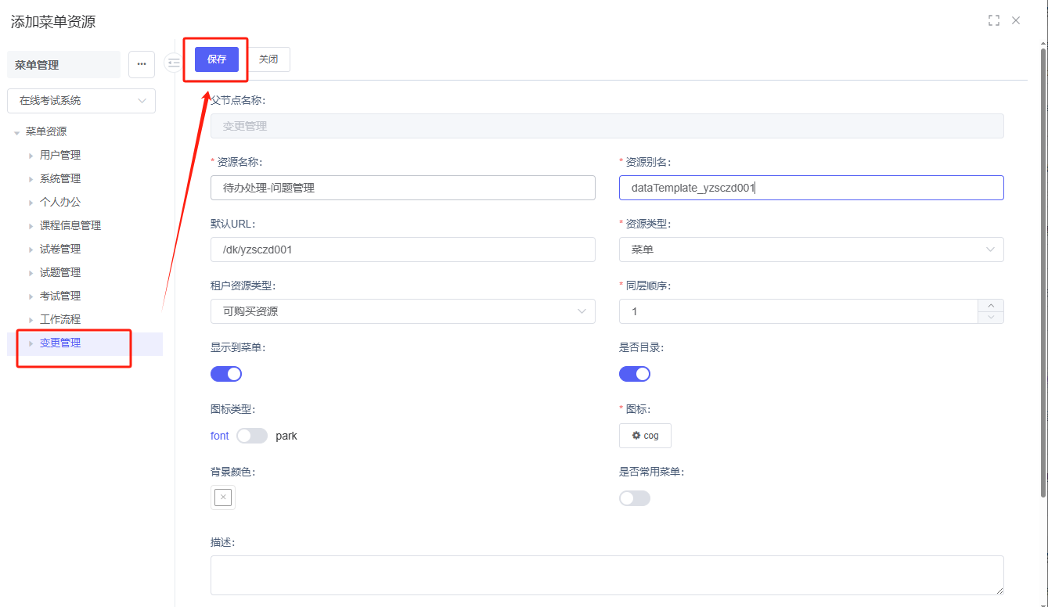Open the 租户资源类型 dropdown
Viewport: 1048px width, 607px height.
point(402,311)
